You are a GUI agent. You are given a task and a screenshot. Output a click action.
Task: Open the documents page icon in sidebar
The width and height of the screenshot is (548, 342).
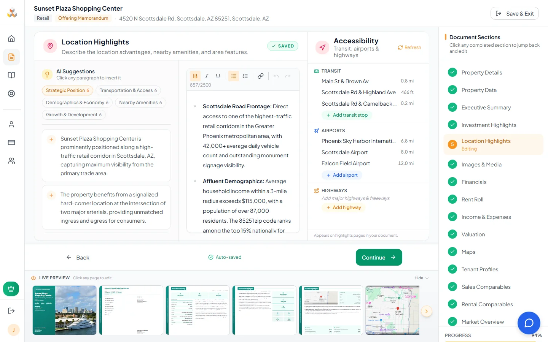(12, 57)
